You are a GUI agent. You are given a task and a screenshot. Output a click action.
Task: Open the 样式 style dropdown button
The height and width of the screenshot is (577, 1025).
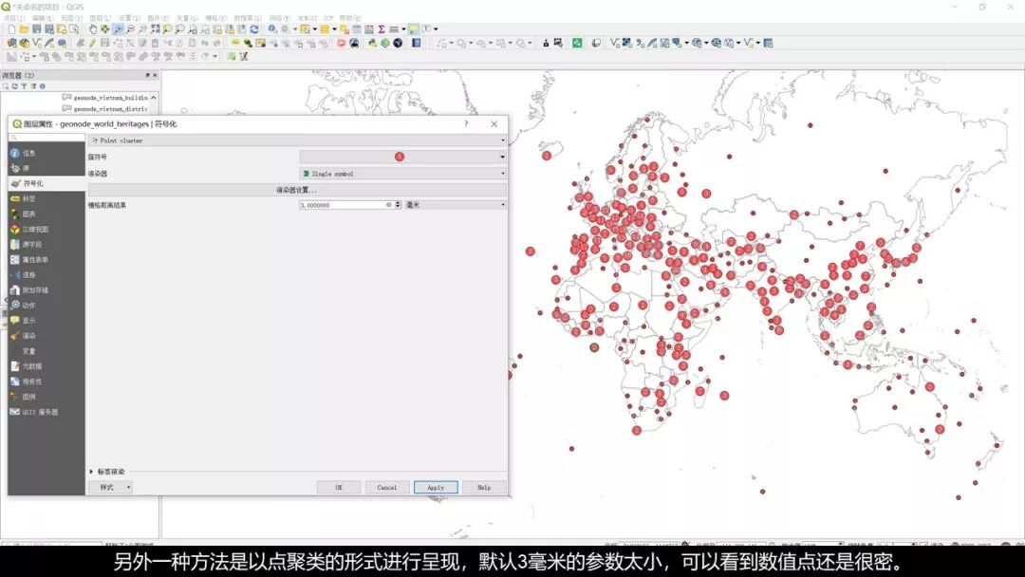coord(110,488)
